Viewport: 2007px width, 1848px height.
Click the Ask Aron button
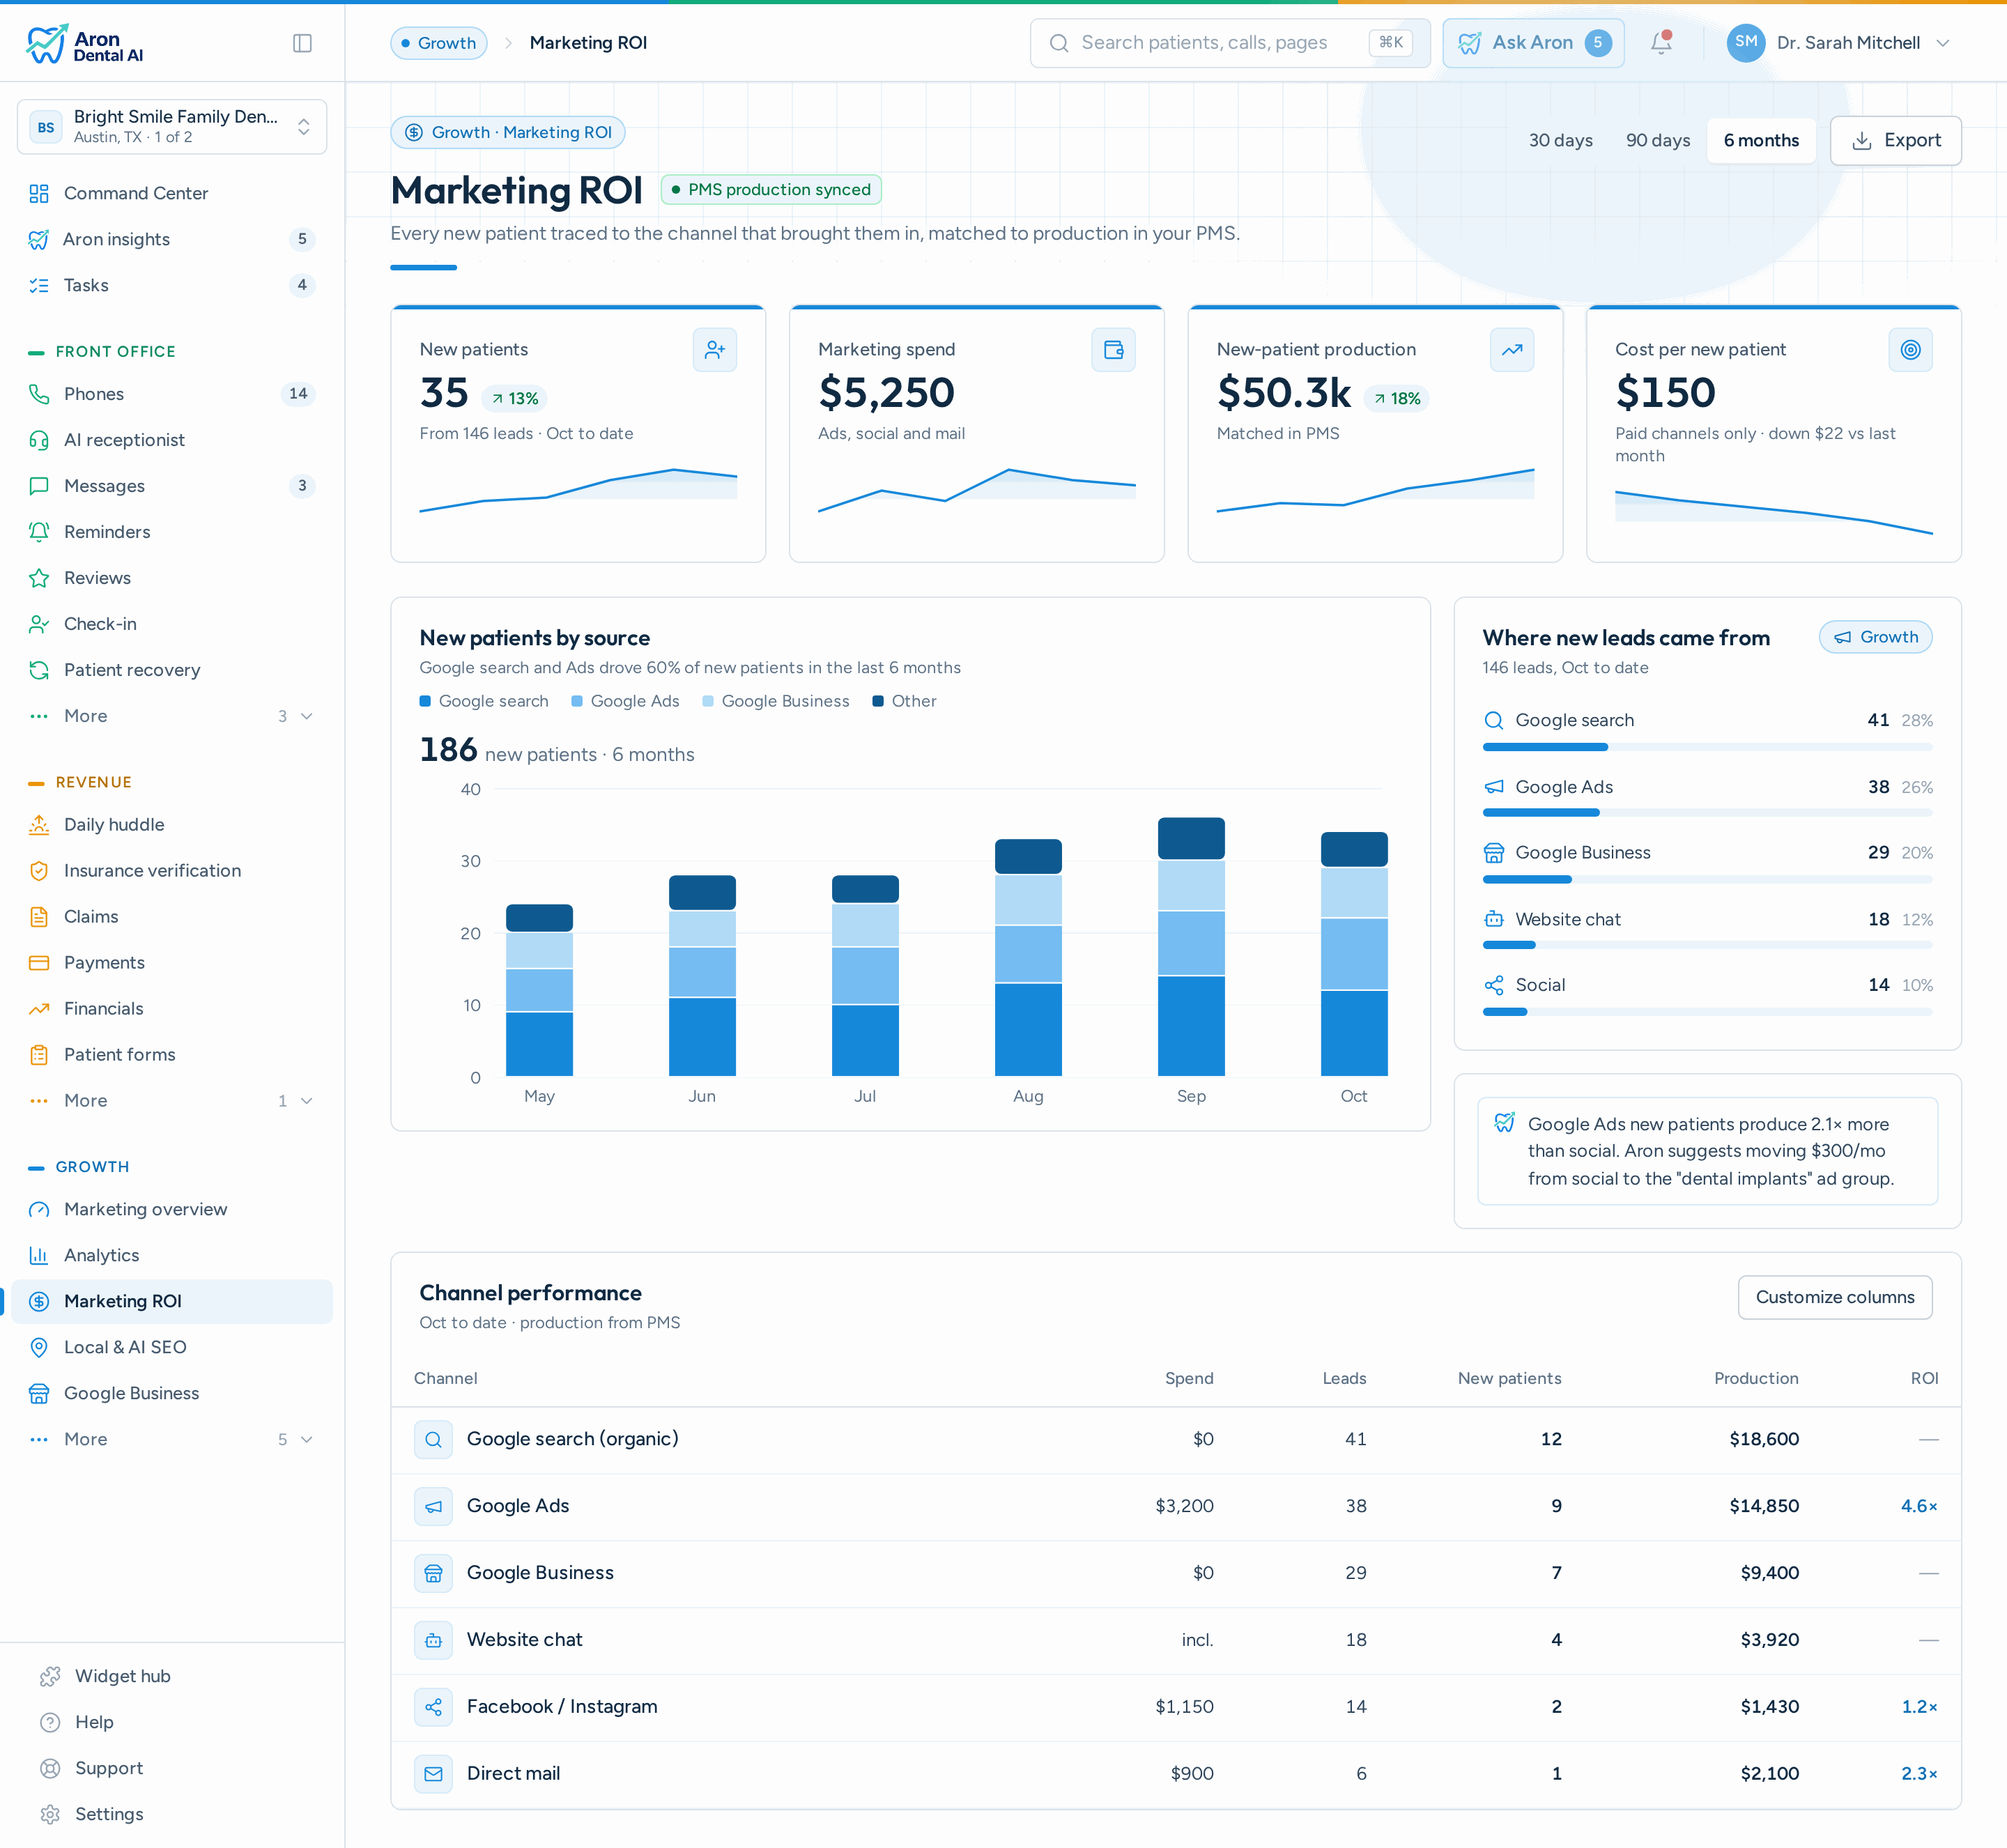[1533, 43]
